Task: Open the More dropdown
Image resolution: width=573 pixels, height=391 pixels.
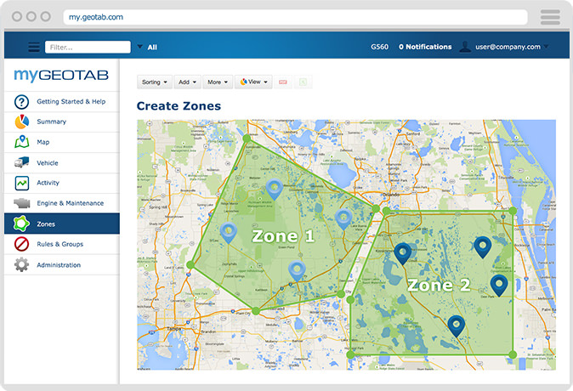Action: click(x=218, y=82)
